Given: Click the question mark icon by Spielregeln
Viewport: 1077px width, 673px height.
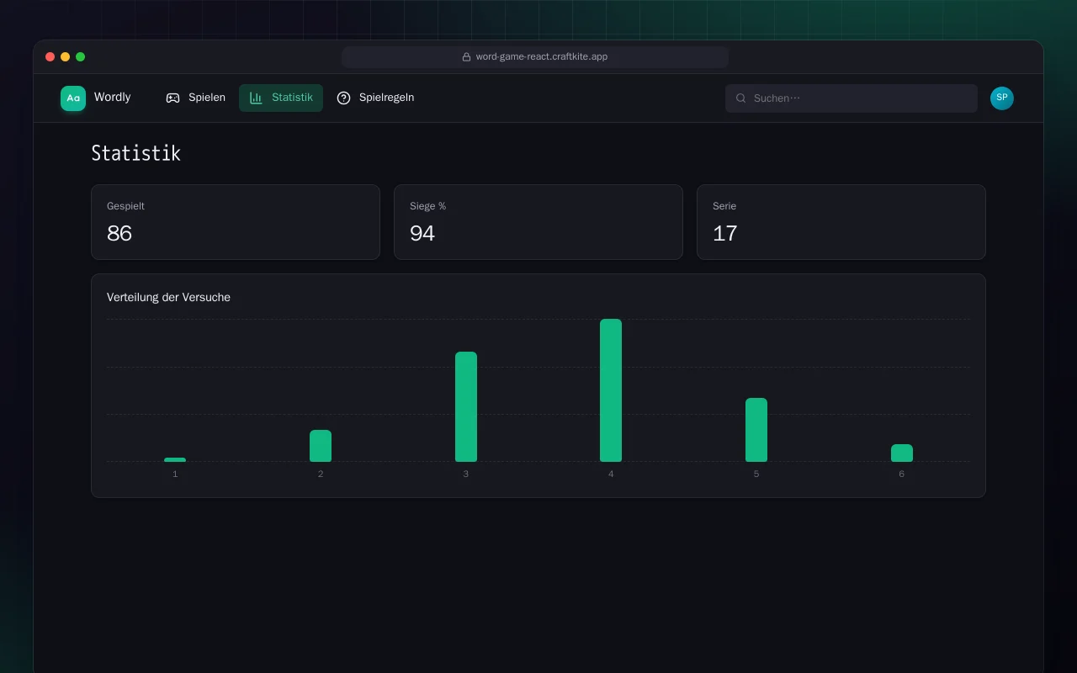Looking at the screenshot, I should pyautogui.click(x=343, y=98).
